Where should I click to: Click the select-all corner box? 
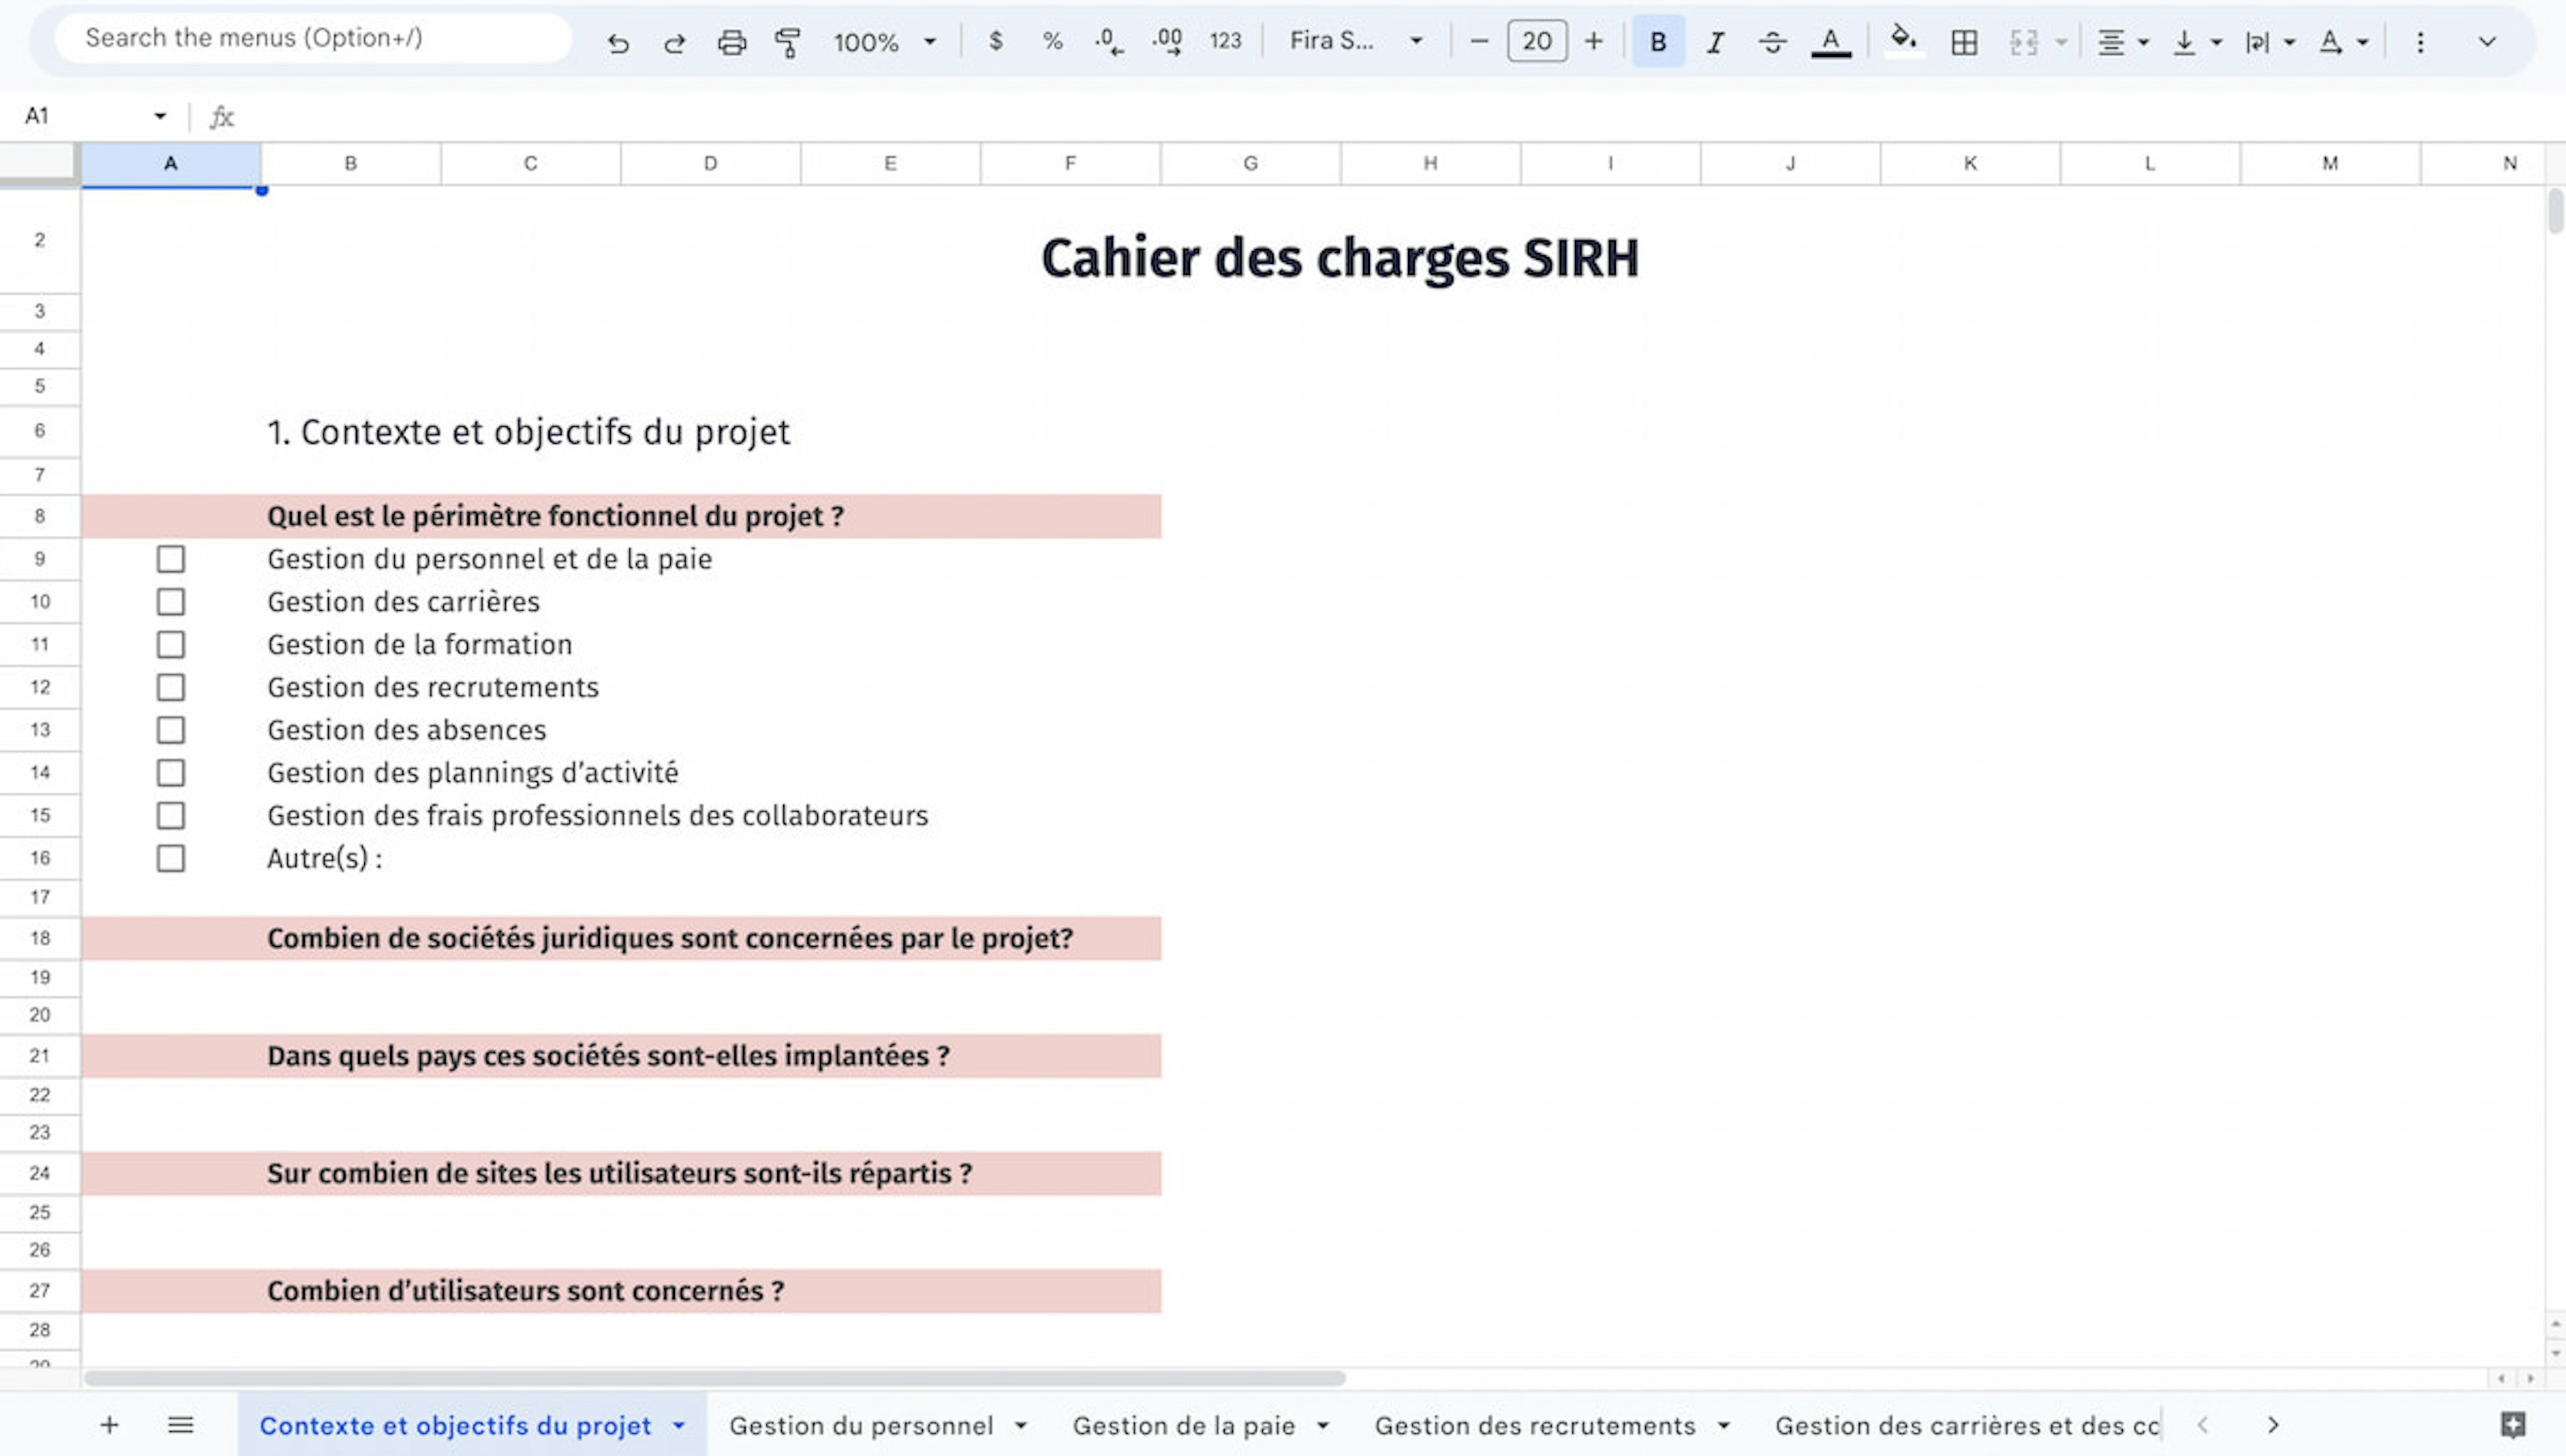38,162
